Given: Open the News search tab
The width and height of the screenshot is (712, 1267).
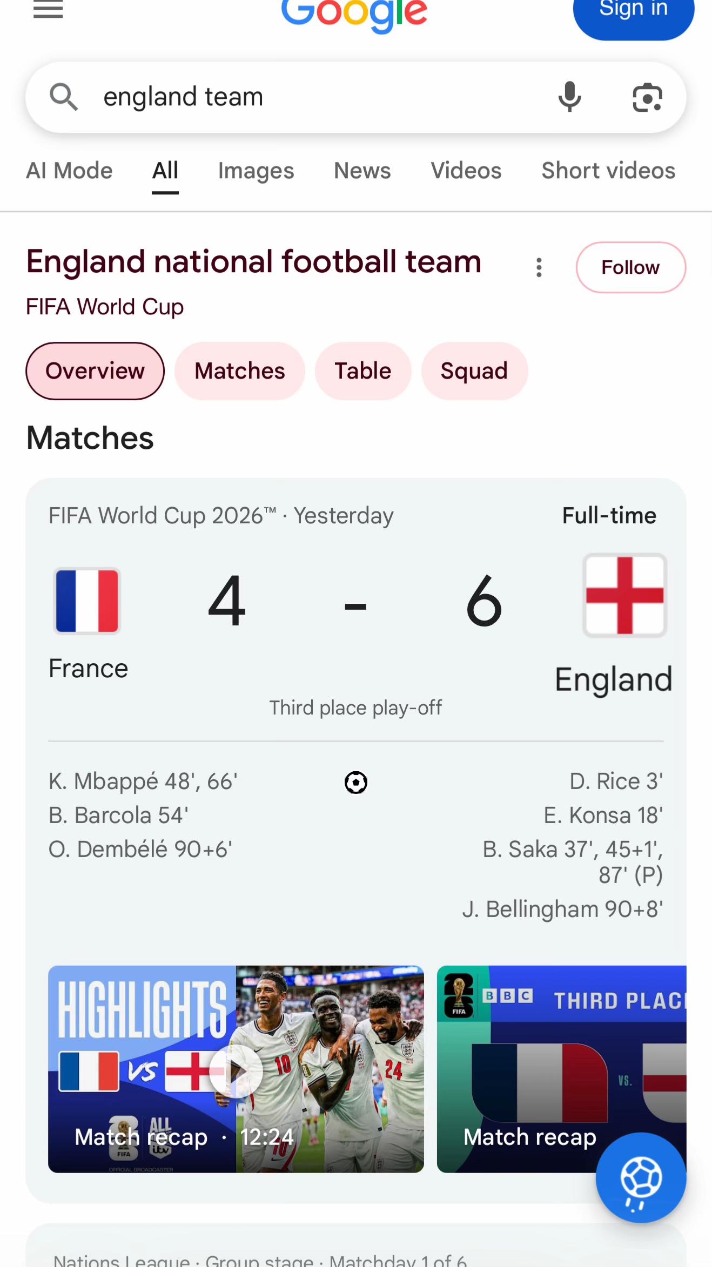Looking at the screenshot, I should click(x=362, y=171).
